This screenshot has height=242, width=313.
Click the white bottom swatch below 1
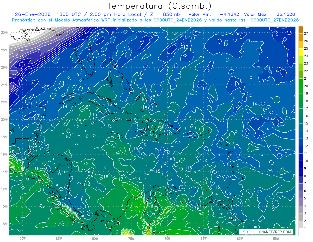click(x=301, y=232)
